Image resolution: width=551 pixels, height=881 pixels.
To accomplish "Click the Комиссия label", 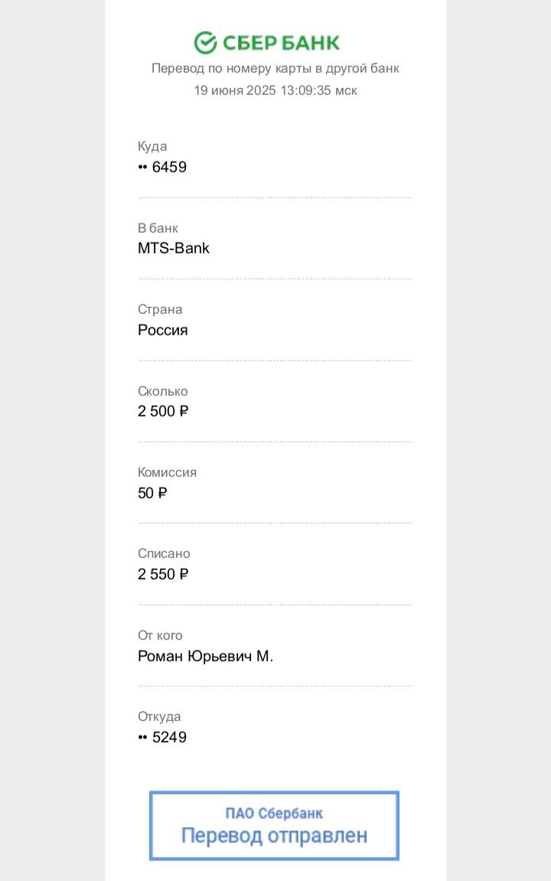I will point(168,472).
